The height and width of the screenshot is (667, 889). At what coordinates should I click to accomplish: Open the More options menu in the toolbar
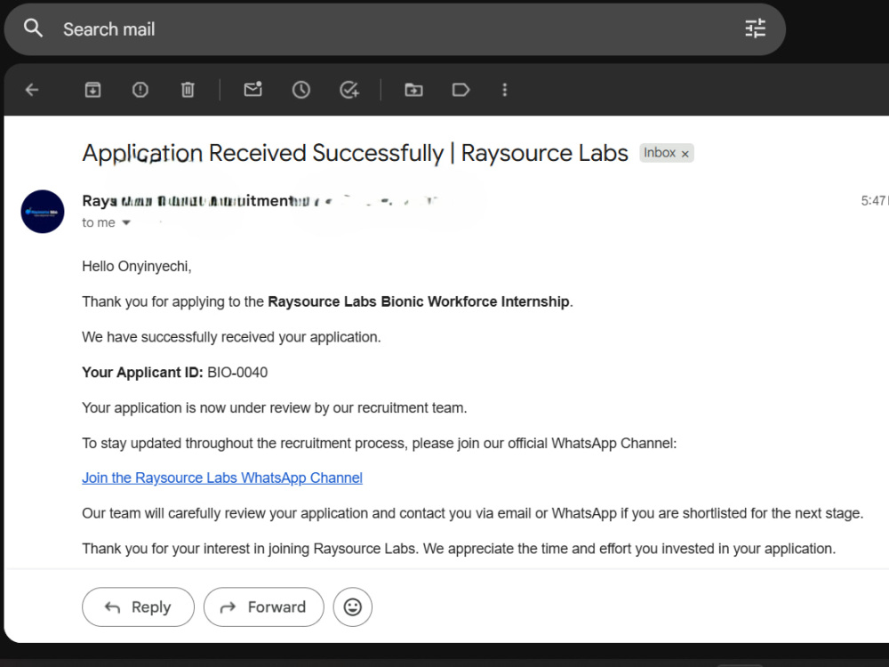(505, 90)
